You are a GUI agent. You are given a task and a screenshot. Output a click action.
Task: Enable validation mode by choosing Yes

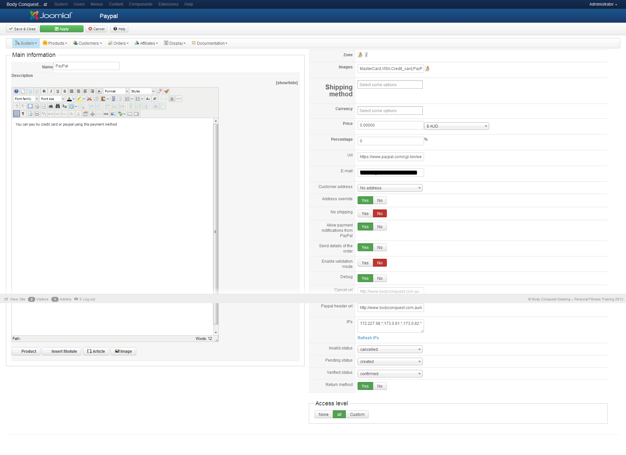(x=365, y=263)
